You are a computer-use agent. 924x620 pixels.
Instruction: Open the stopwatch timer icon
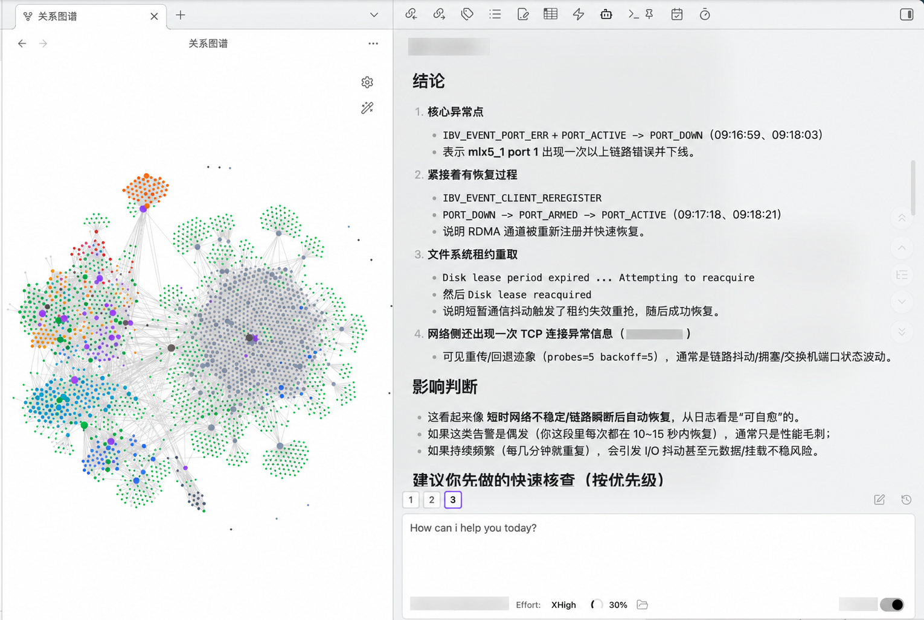[705, 14]
